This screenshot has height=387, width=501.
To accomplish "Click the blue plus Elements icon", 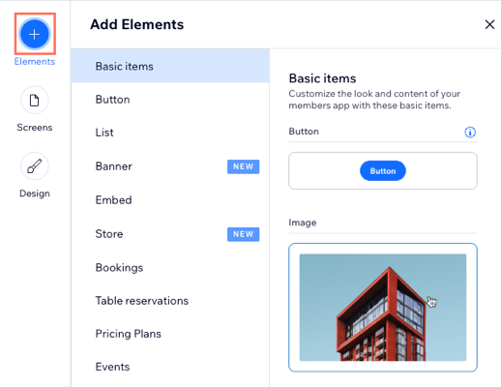I will coord(35,34).
